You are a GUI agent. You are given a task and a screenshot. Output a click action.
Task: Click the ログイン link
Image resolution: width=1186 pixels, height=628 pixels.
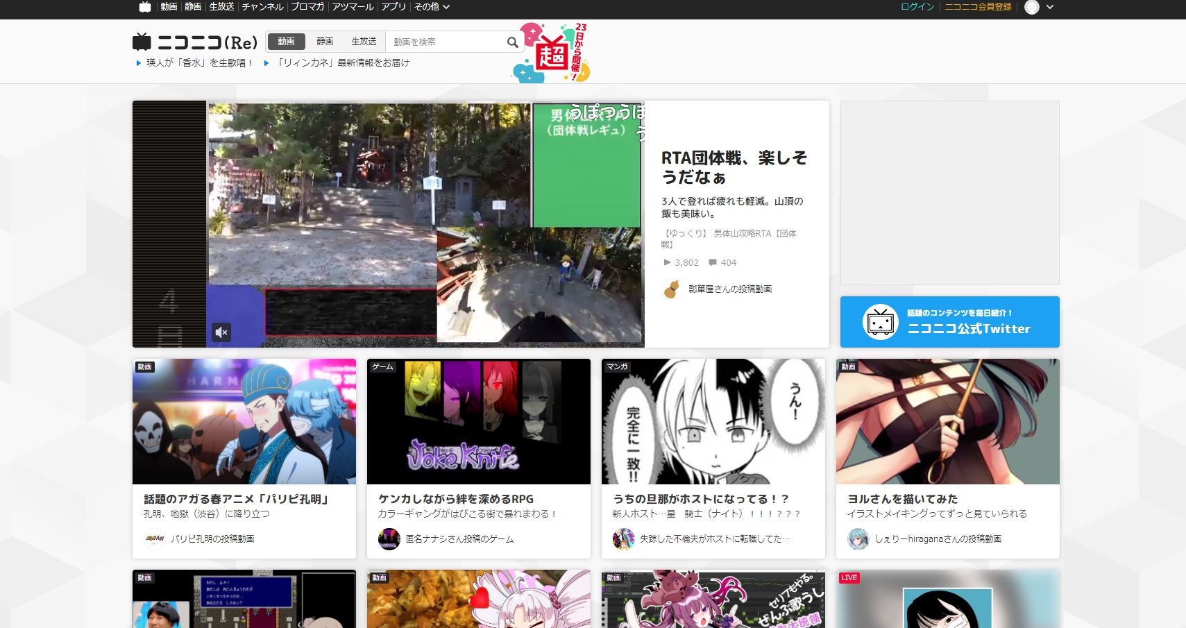click(x=917, y=7)
